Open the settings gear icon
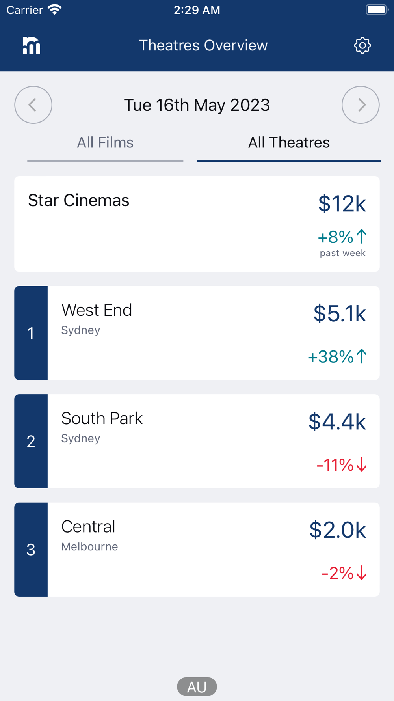 (x=362, y=46)
